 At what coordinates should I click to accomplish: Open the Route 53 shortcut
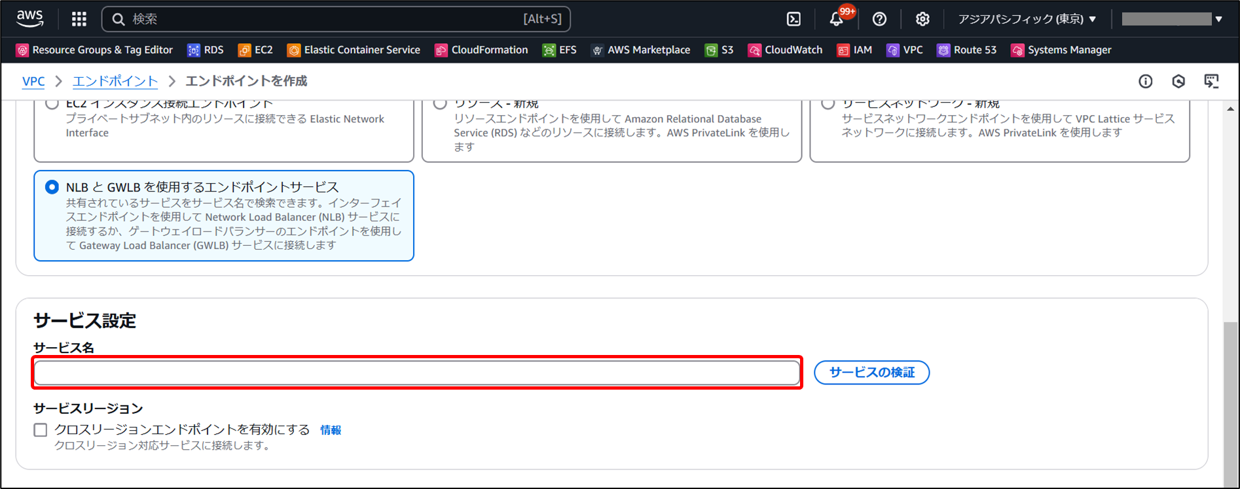[966, 50]
